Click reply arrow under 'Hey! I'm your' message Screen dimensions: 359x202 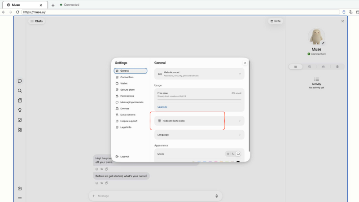tap(102, 169)
